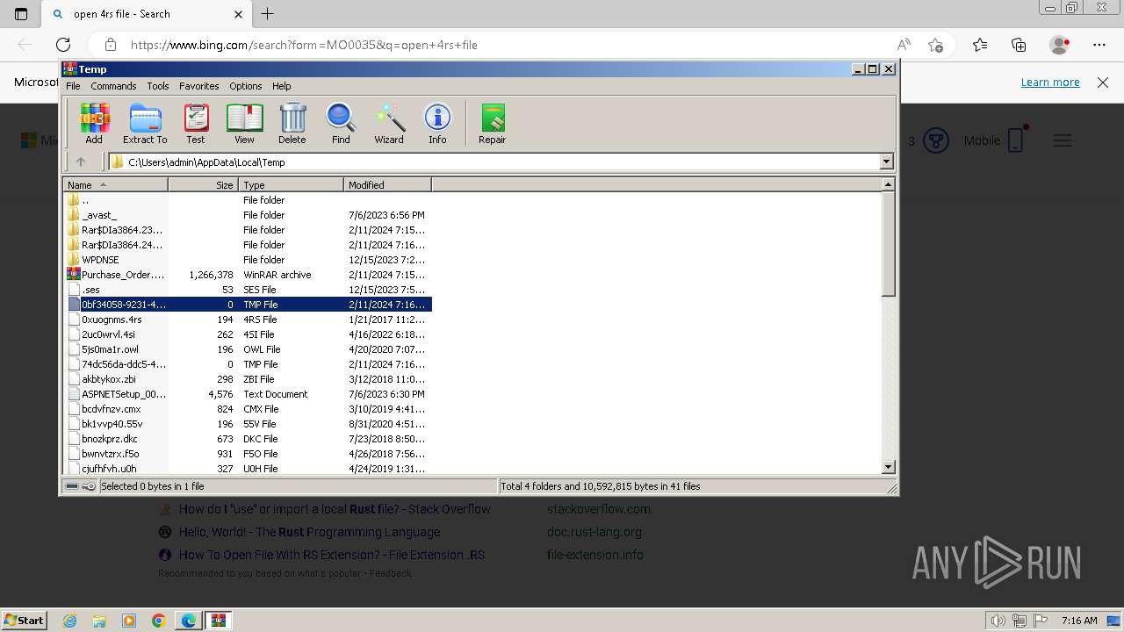Select the _avast_ folder
Screen dimensions: 1124x632
click(248, 215)
